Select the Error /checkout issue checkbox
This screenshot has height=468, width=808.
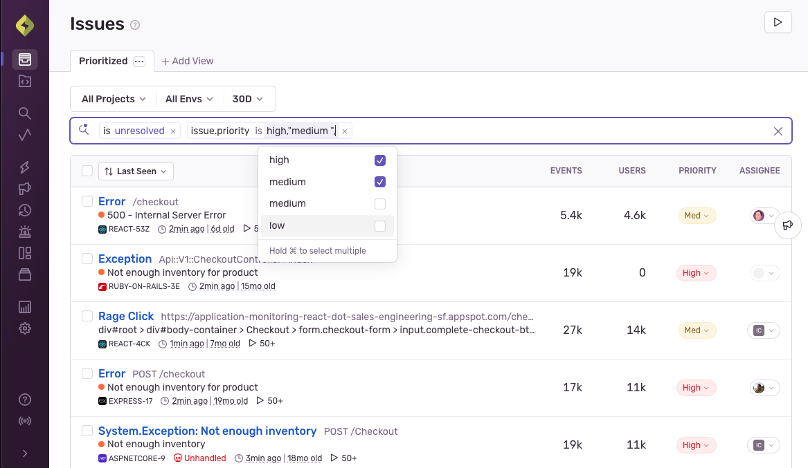tap(87, 201)
